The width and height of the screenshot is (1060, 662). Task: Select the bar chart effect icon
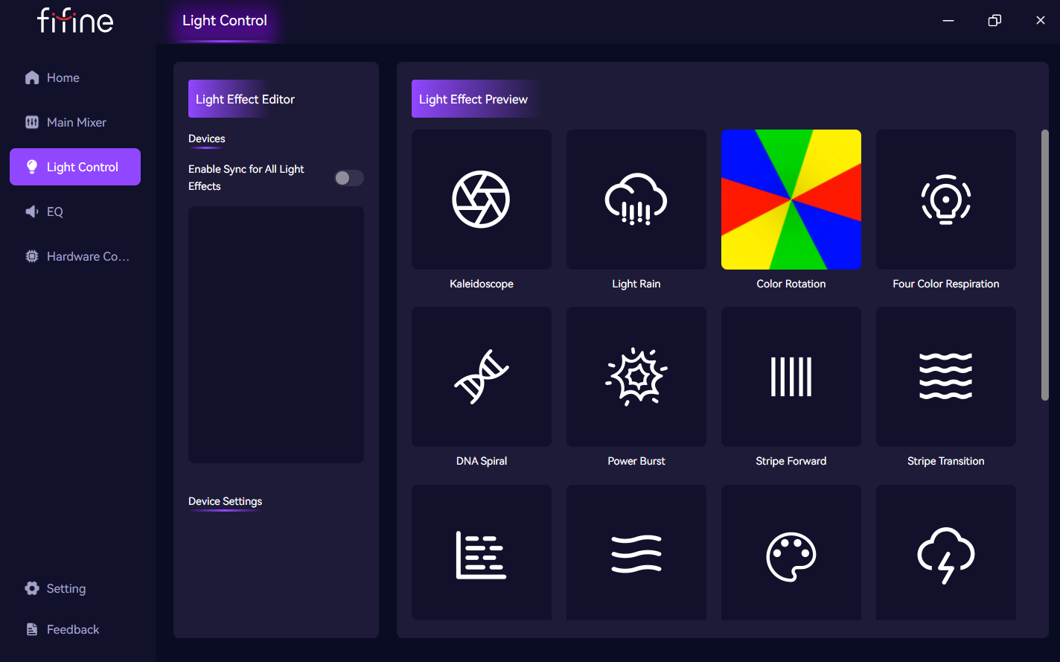(x=482, y=553)
